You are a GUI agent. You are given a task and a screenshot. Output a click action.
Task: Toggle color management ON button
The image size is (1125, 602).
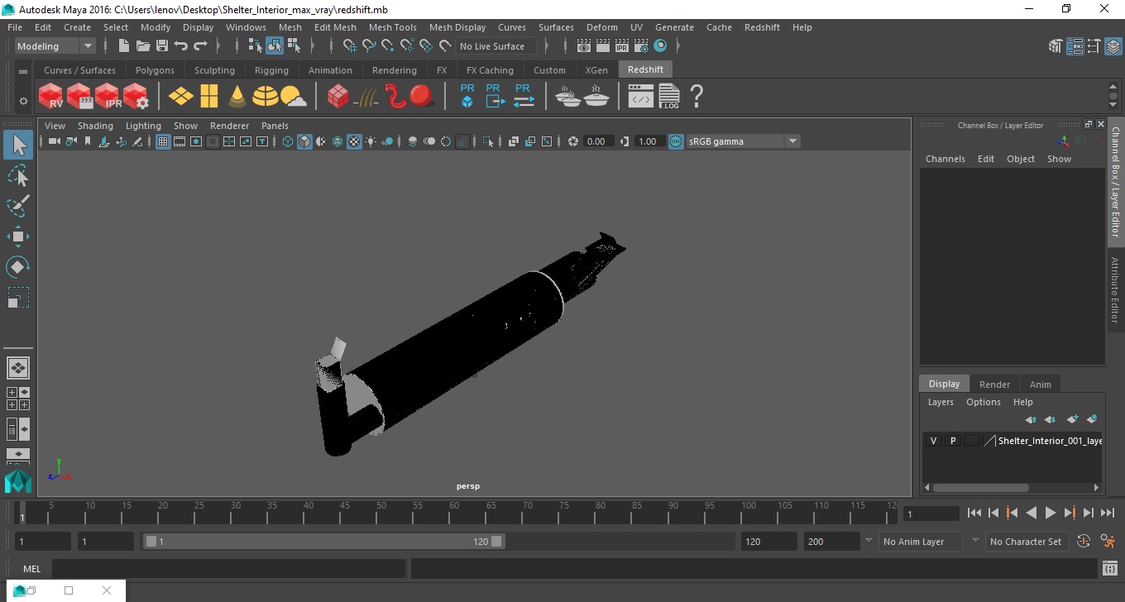click(x=676, y=141)
